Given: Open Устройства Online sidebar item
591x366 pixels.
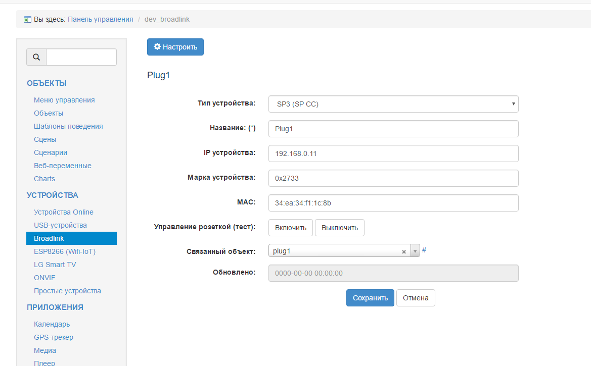Looking at the screenshot, I should [64, 213].
